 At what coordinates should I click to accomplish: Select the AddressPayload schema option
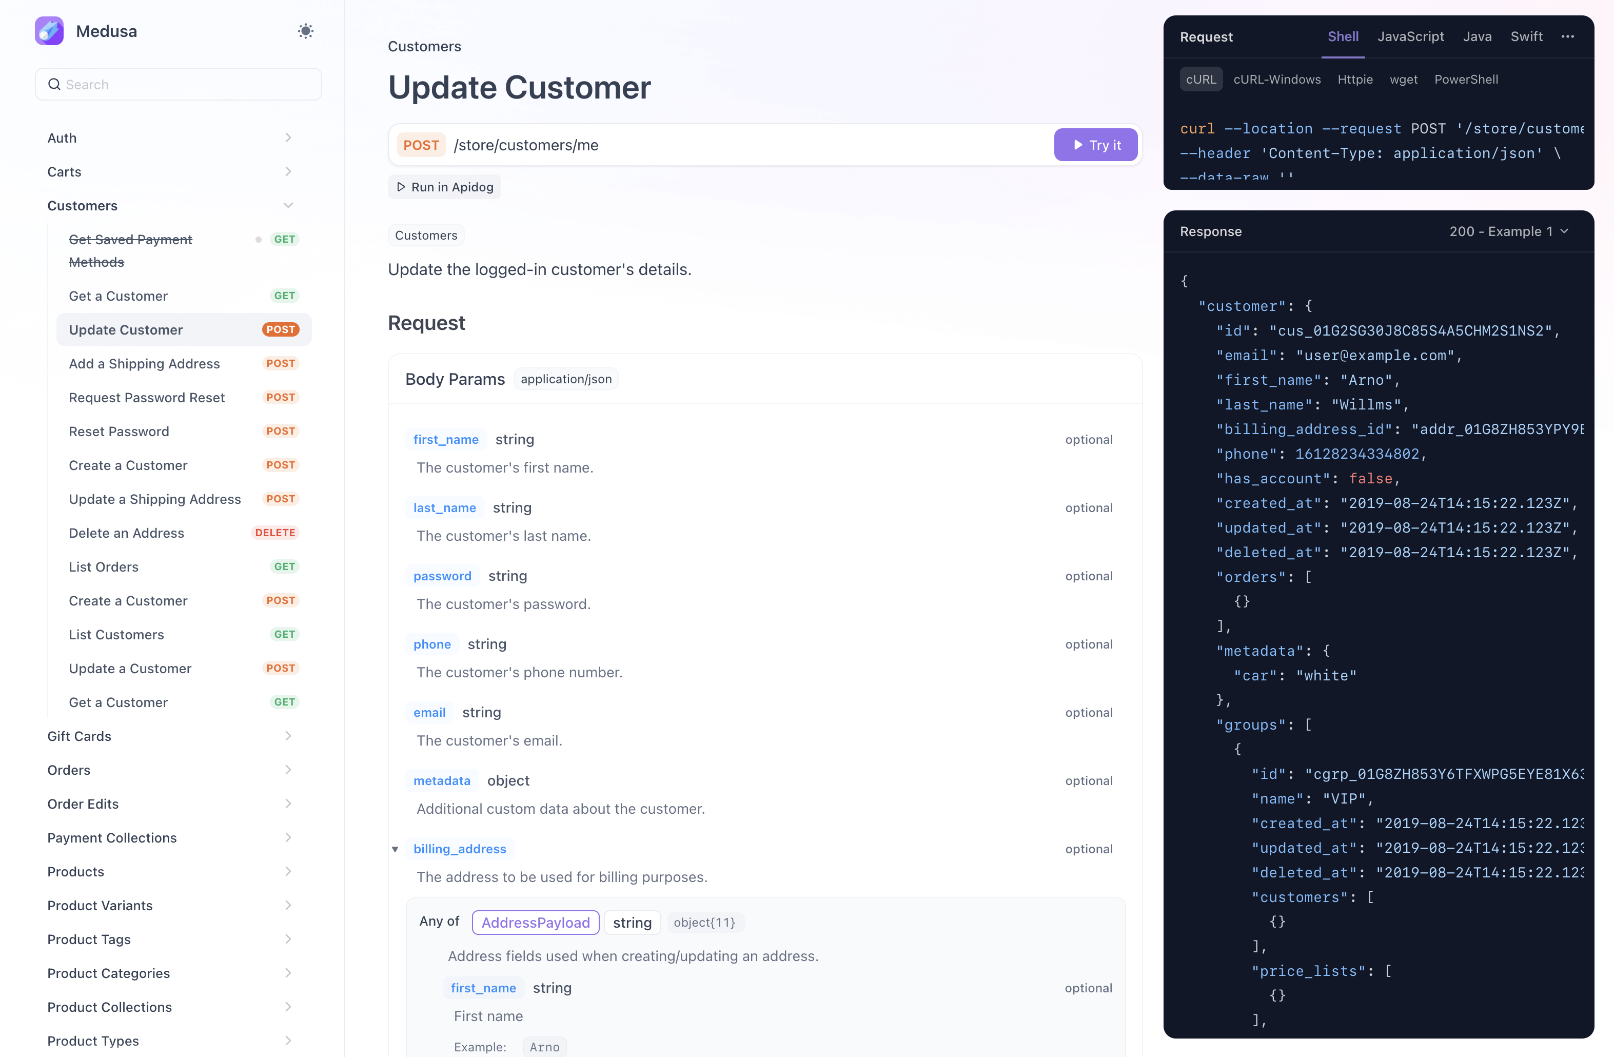click(x=536, y=923)
